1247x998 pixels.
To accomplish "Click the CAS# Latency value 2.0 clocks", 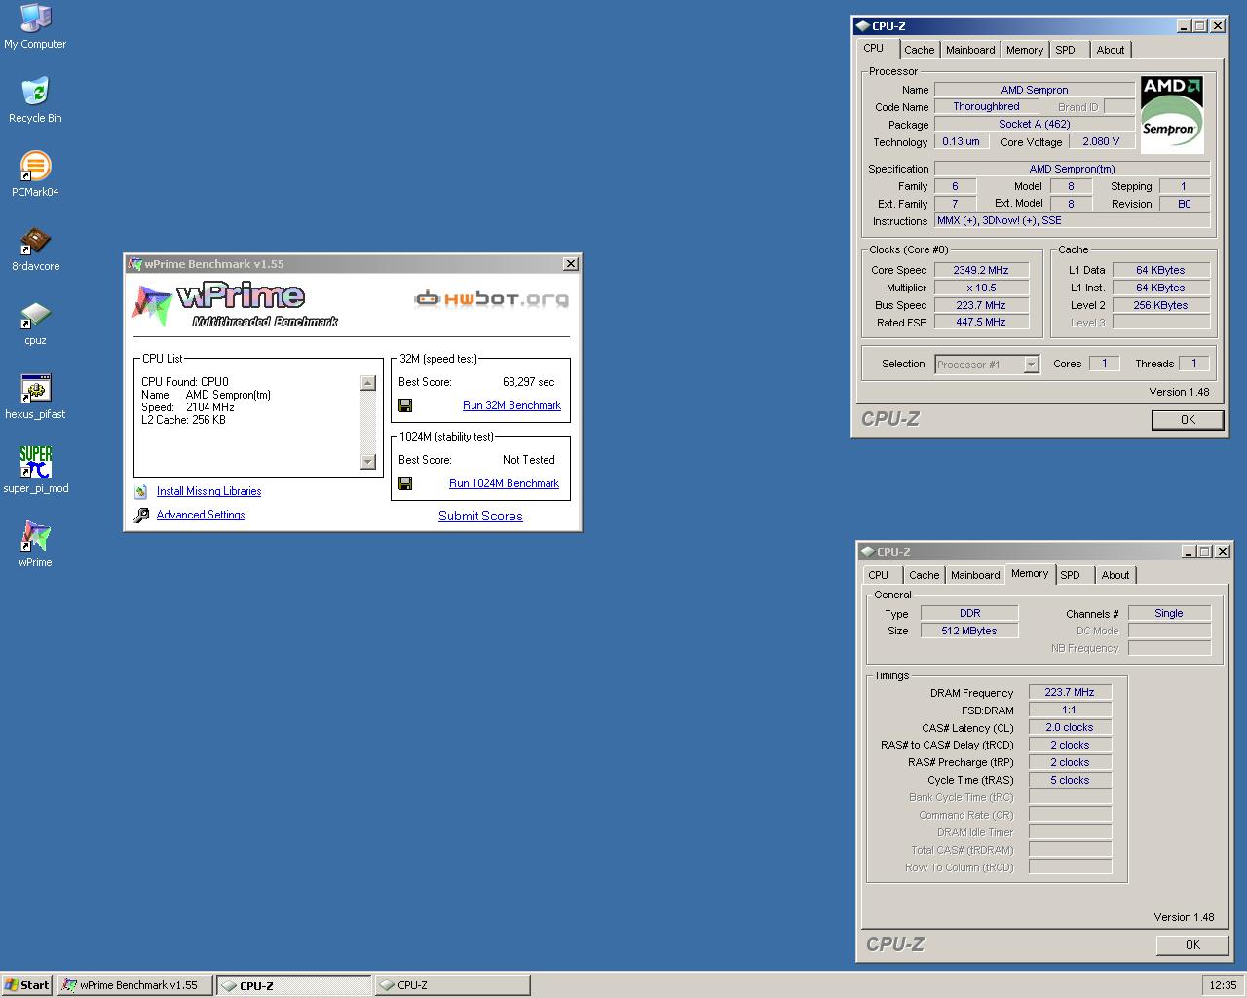I will coord(1070,728).
